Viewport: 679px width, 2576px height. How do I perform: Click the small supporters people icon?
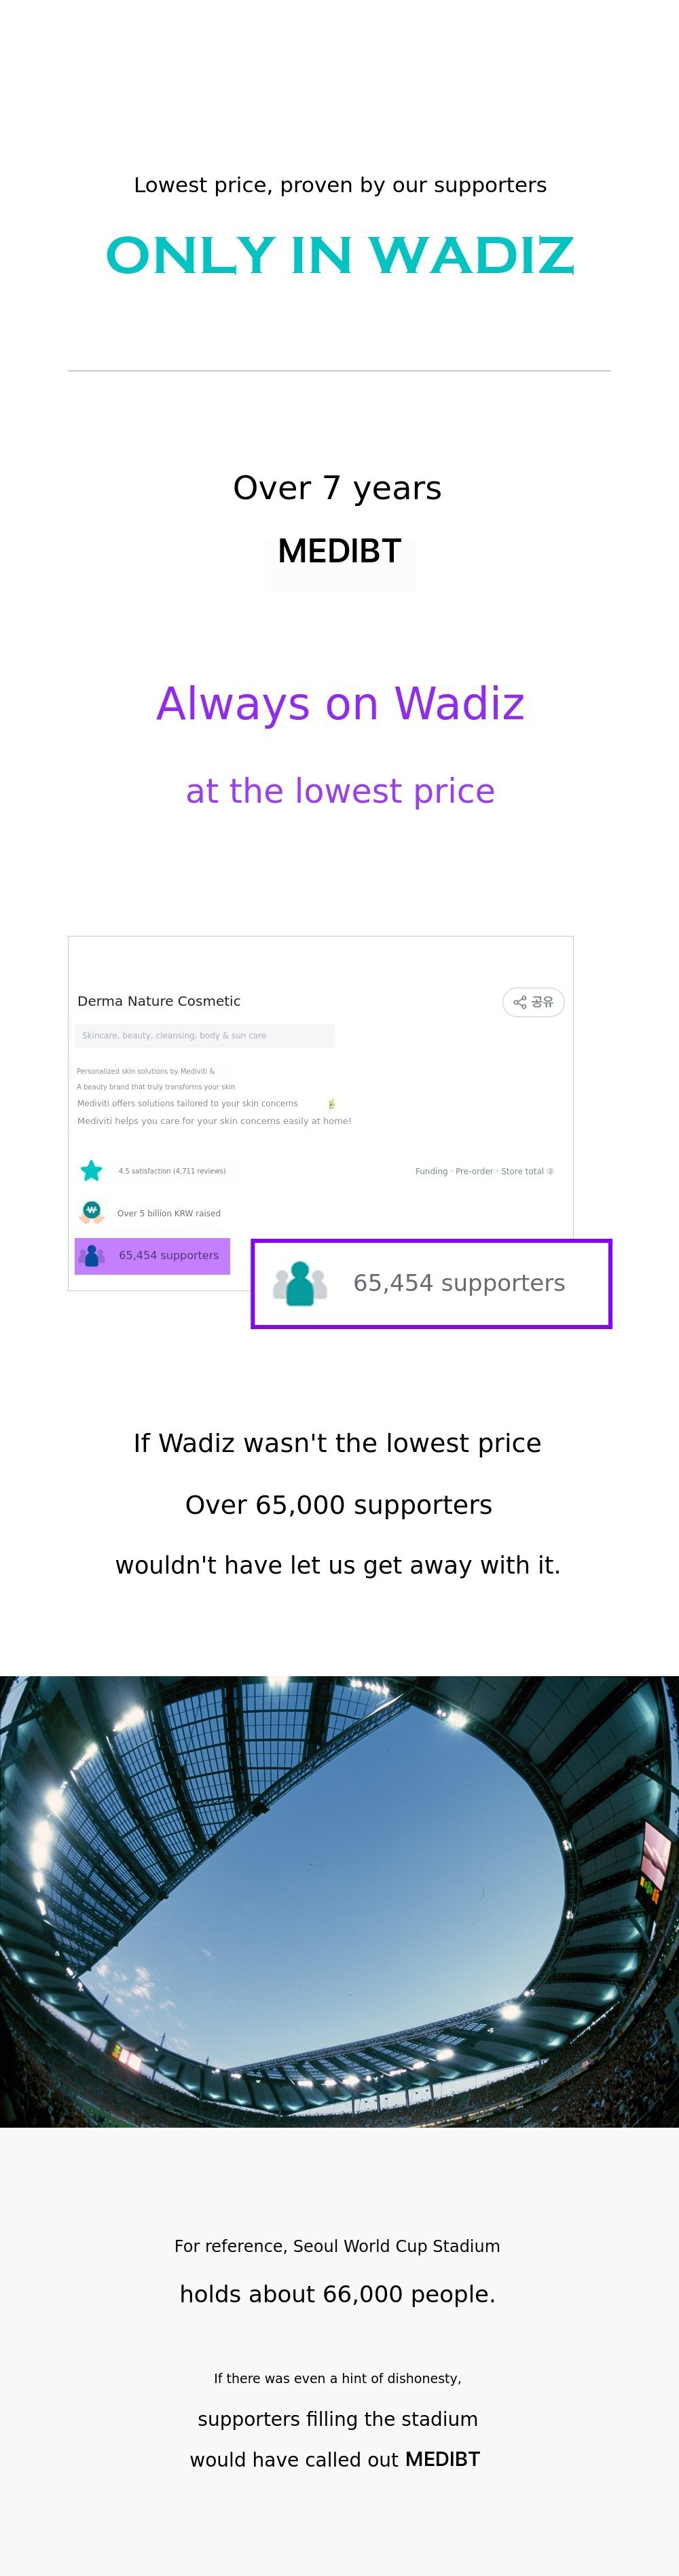92,1255
